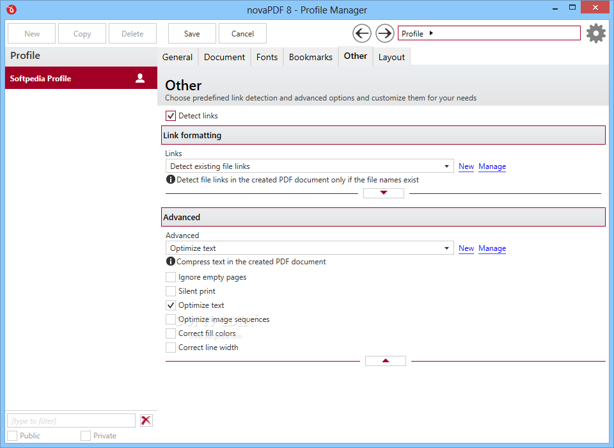The image size is (614, 448).
Task: Switch to the Document tab
Action: click(x=224, y=57)
